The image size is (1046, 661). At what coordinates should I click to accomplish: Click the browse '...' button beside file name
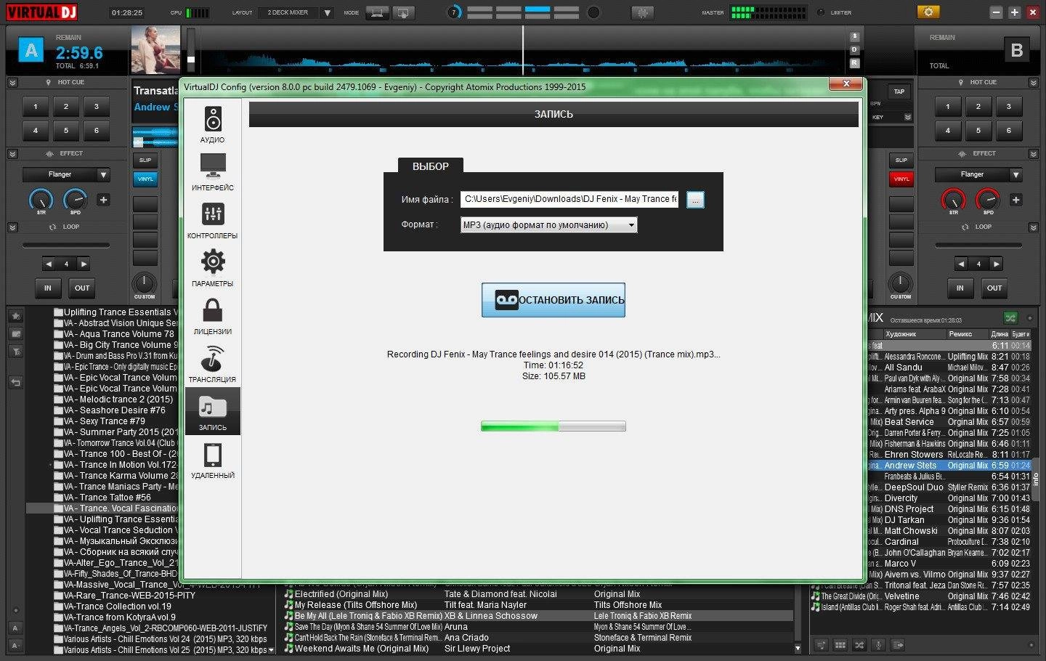695,200
